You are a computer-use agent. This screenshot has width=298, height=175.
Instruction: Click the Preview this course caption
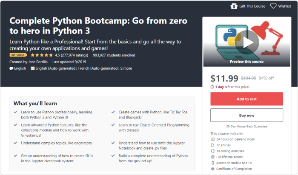(246, 62)
